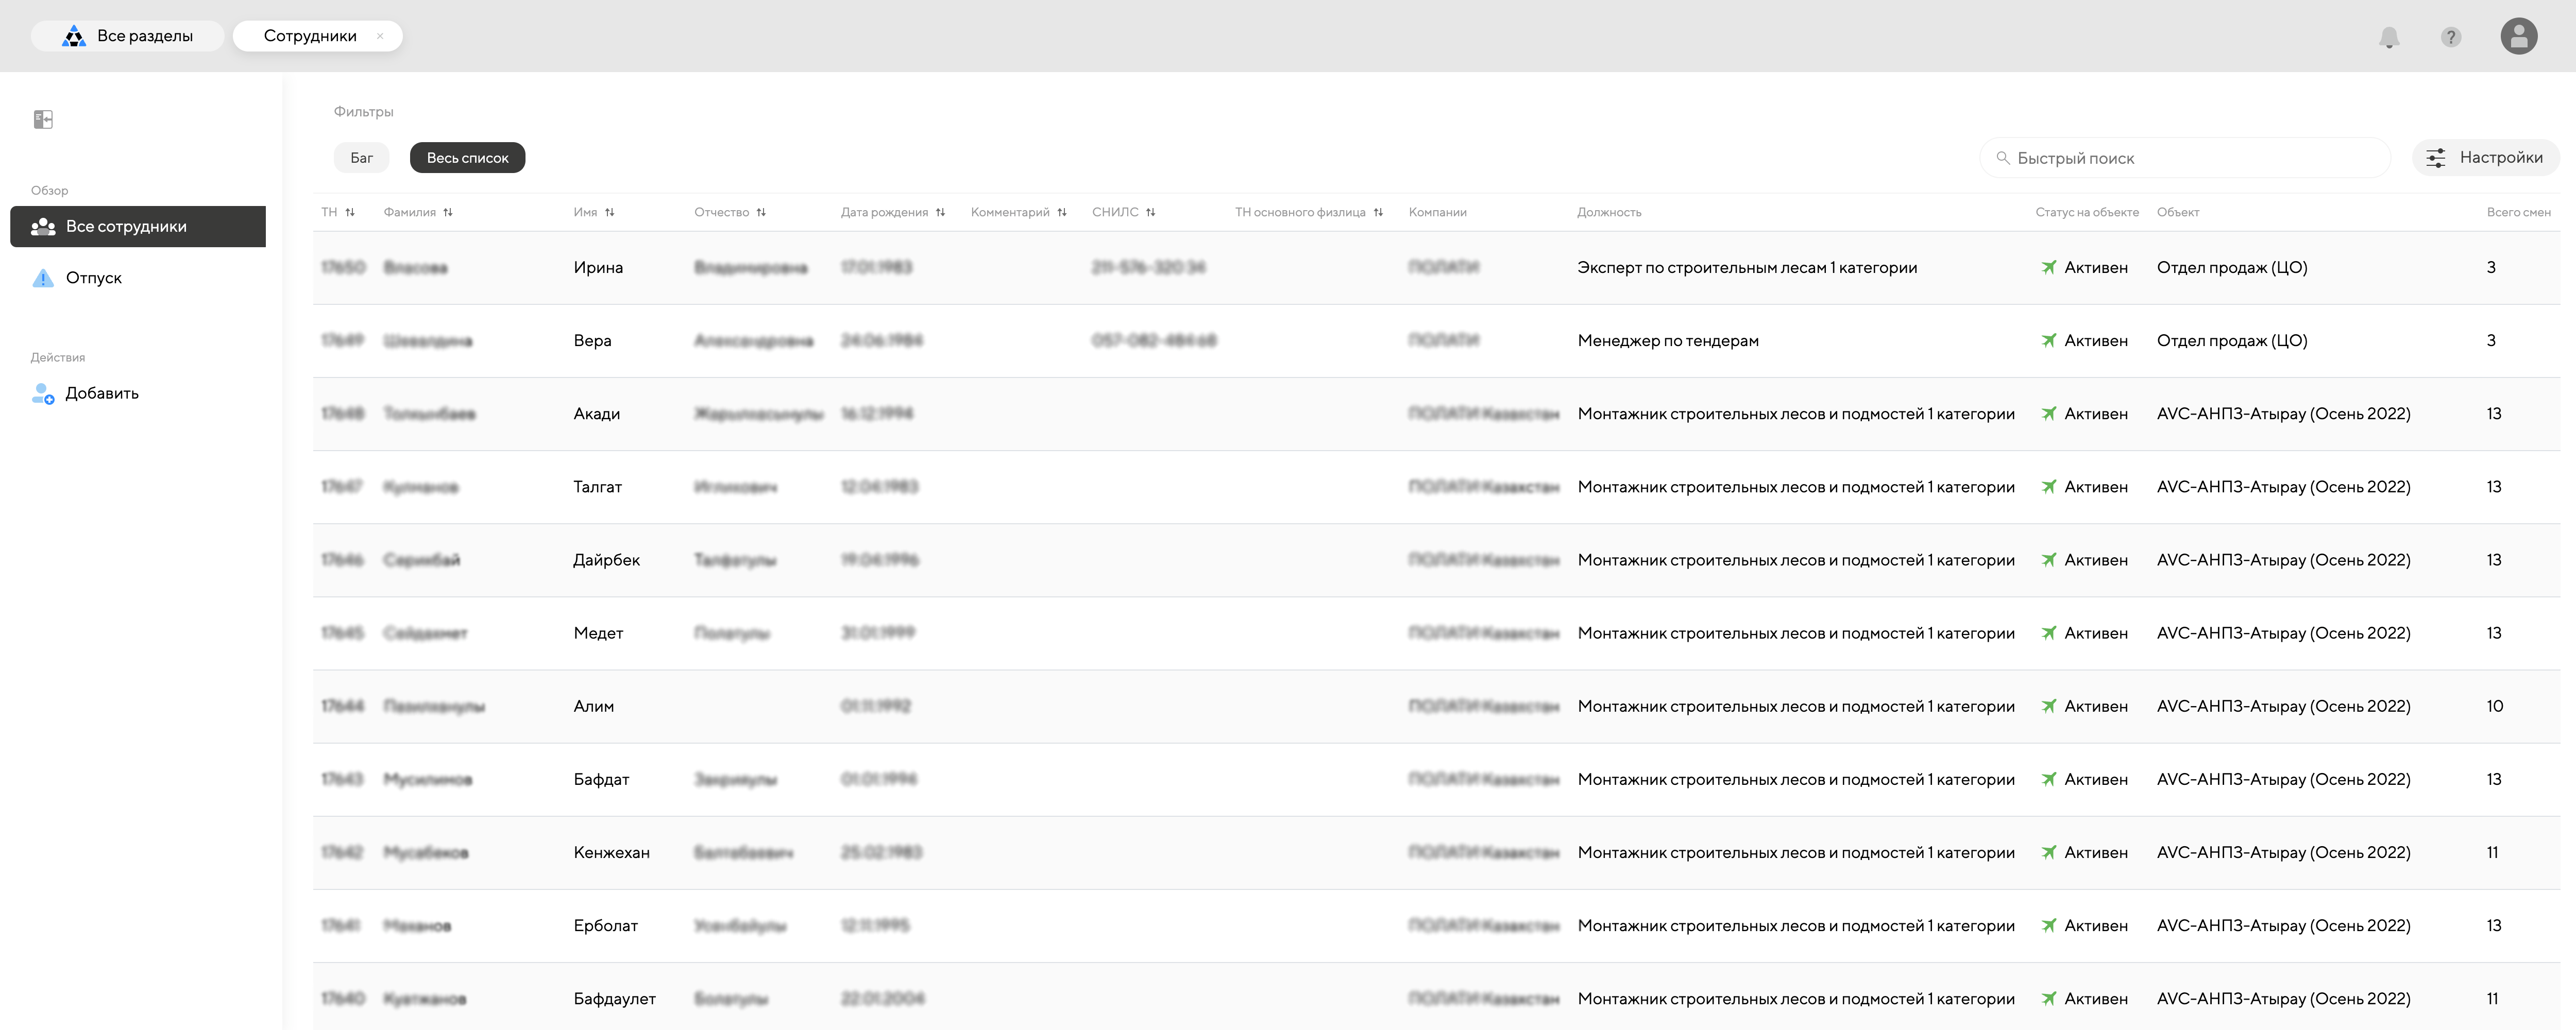The height and width of the screenshot is (1030, 2576).
Task: Click the search magnifier icon
Action: (x=2003, y=158)
